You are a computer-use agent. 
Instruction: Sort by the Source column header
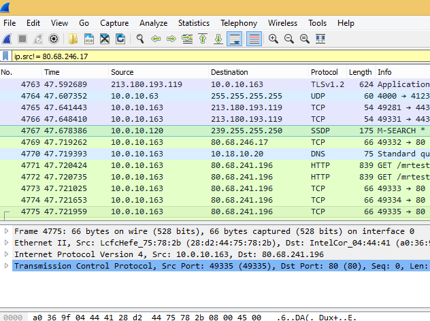pos(122,72)
